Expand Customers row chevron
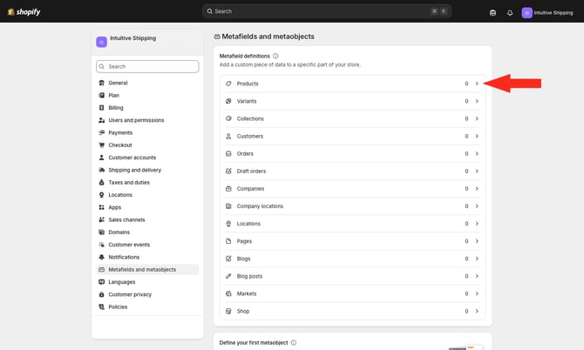Screen dimensions: 584x350 click(x=477, y=136)
